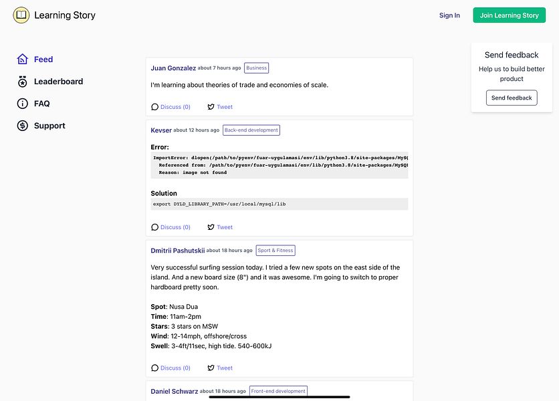
Task: Click the speech bubble icon on Kevser's post
Action: 154,227
